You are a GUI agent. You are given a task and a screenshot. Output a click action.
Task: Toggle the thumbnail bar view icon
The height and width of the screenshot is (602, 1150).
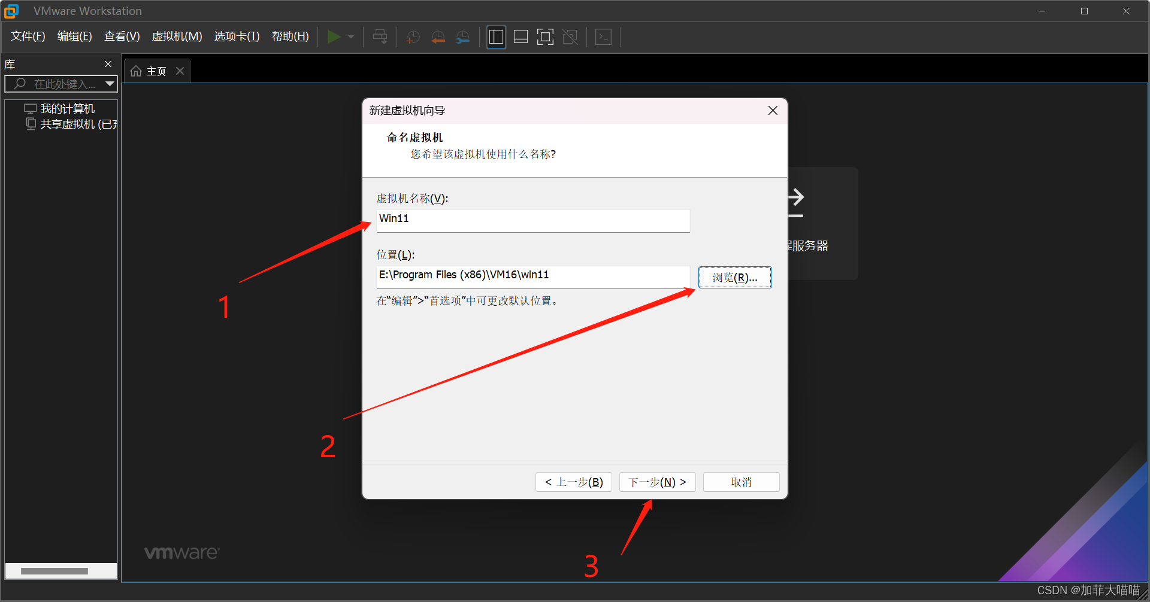click(x=521, y=37)
